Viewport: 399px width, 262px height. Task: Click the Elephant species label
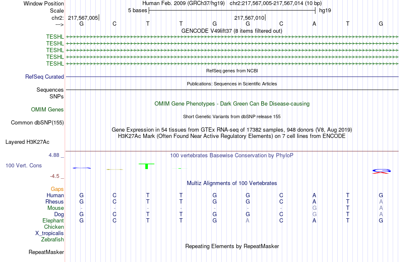pyautogui.click(x=53, y=221)
